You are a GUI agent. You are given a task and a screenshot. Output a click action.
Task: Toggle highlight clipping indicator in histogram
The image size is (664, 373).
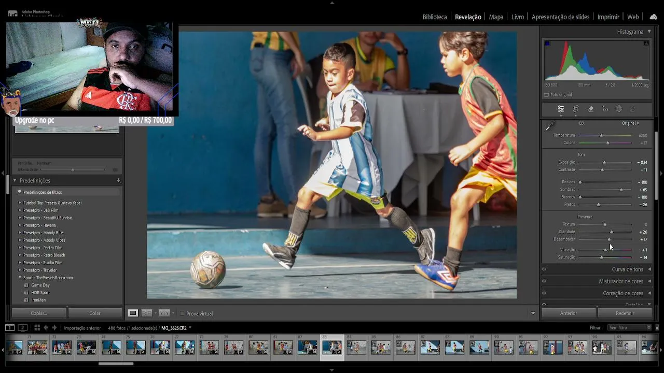646,44
